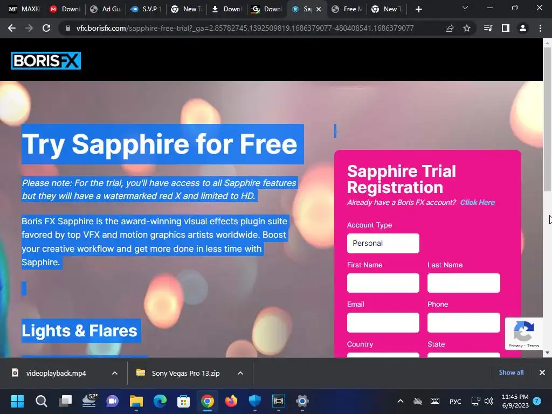Viewport: 552px width, 414px height.
Task: Toggle the browser side panel
Action: point(506,28)
